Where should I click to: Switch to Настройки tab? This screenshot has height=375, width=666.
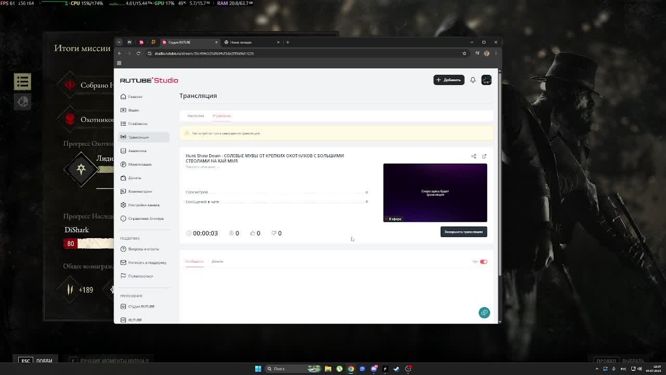196,116
